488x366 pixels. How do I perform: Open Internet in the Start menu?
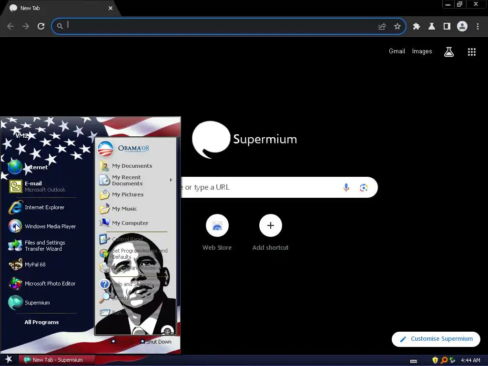28,167
